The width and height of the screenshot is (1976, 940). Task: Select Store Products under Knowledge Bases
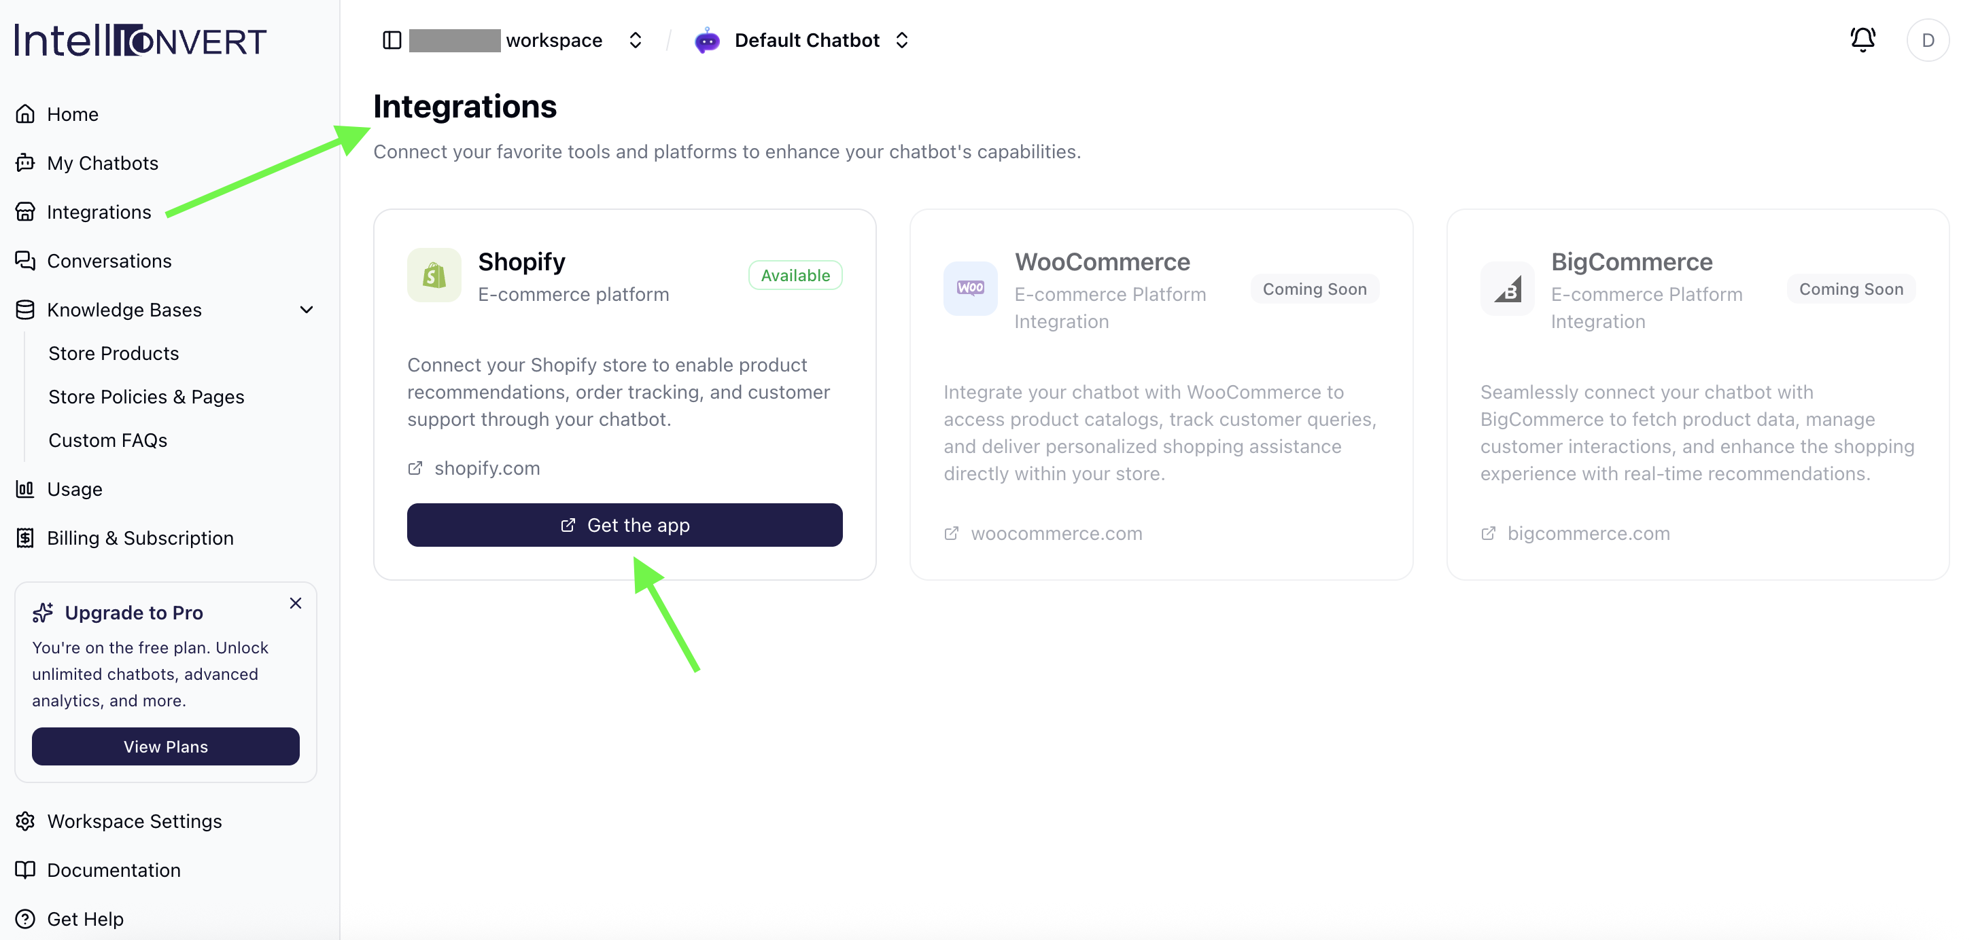[114, 353]
